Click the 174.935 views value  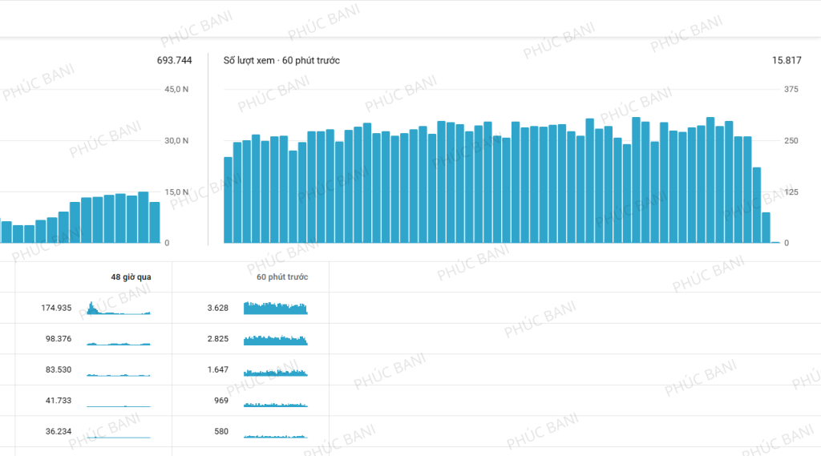click(56, 309)
